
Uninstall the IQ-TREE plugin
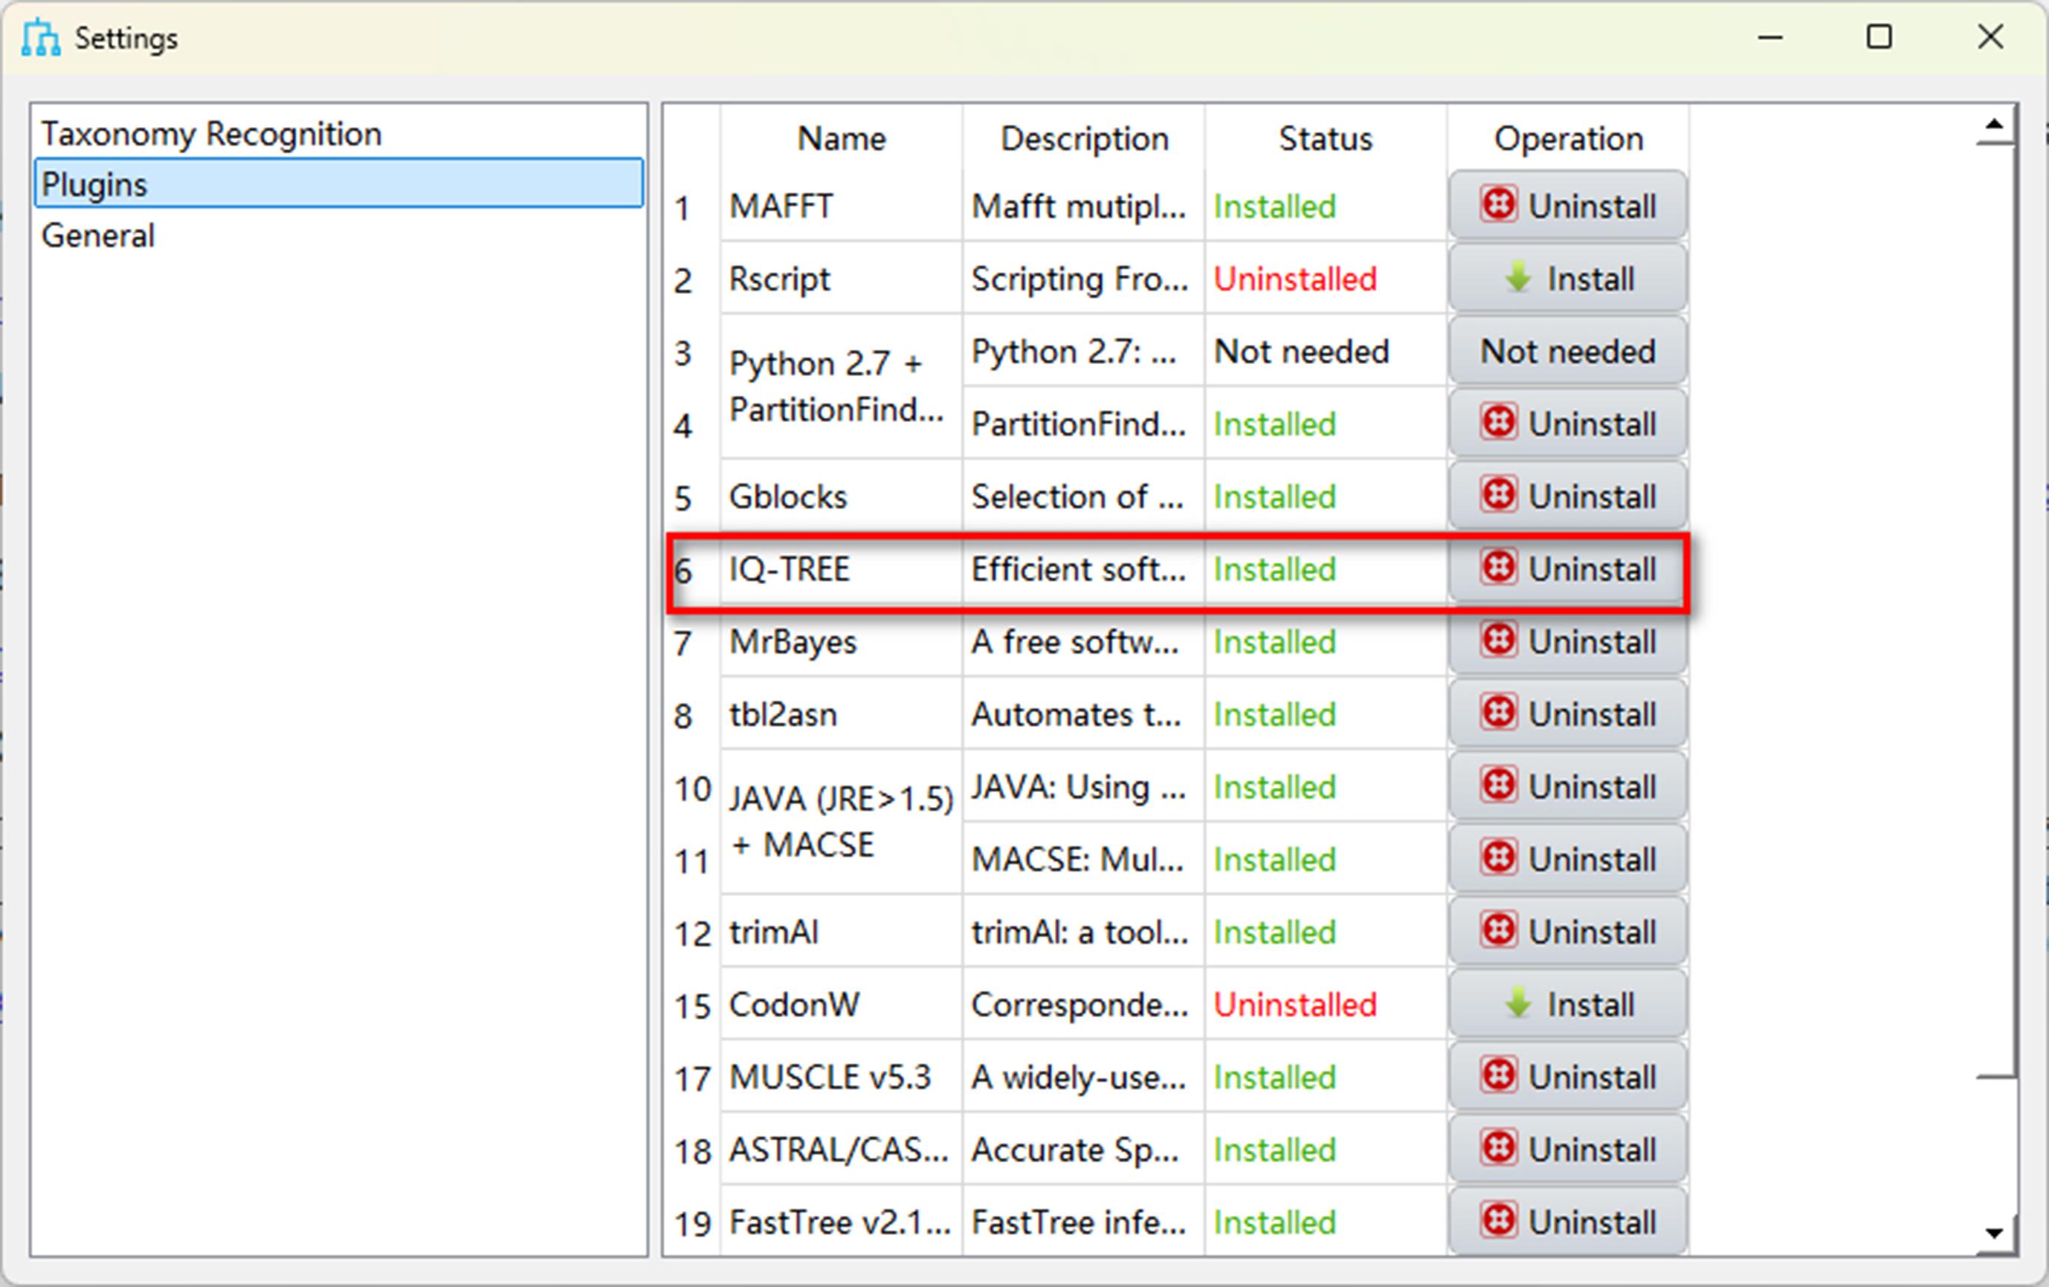tap(1567, 568)
